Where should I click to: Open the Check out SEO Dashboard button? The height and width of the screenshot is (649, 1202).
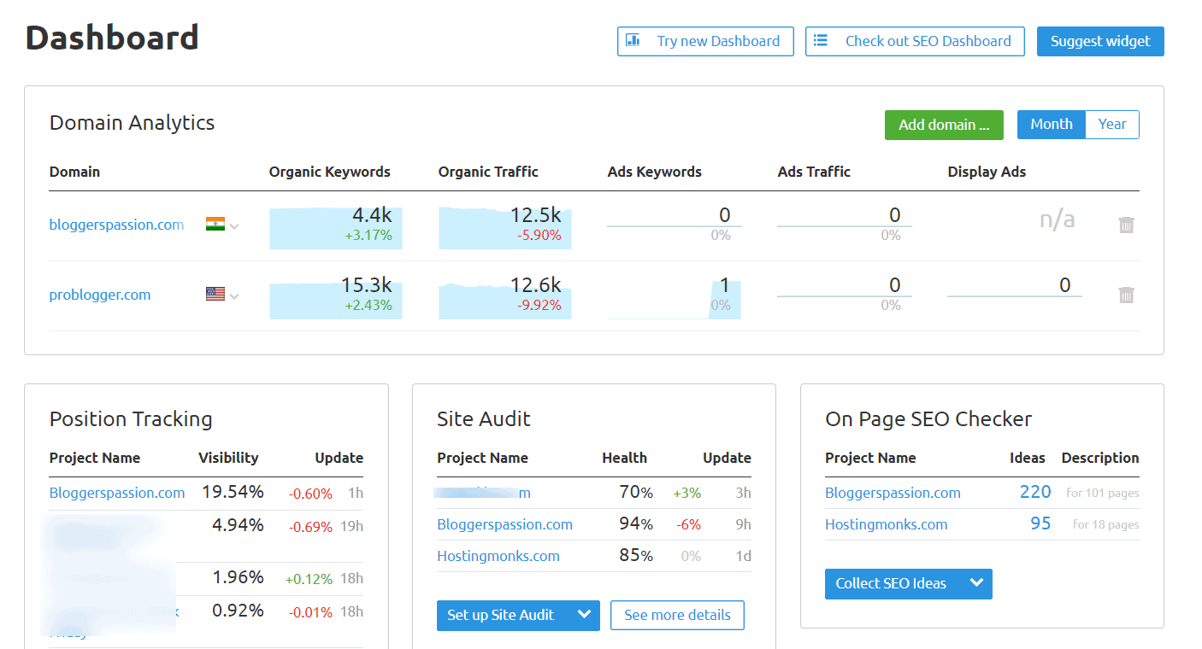click(915, 41)
